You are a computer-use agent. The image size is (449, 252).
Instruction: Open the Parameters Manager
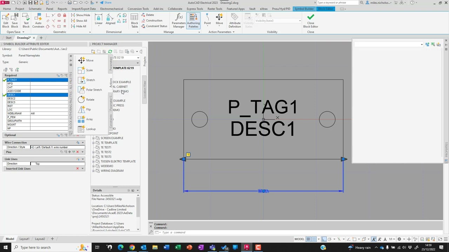click(x=179, y=21)
